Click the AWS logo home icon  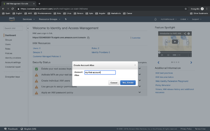pos(12,19)
